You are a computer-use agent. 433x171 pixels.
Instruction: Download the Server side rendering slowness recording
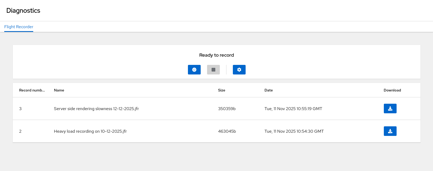(x=390, y=109)
